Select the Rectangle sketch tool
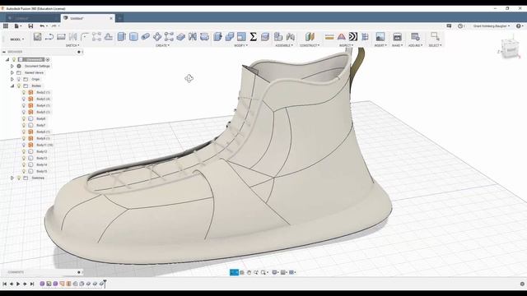Viewport: 527px width, 296px height. (x=61, y=36)
